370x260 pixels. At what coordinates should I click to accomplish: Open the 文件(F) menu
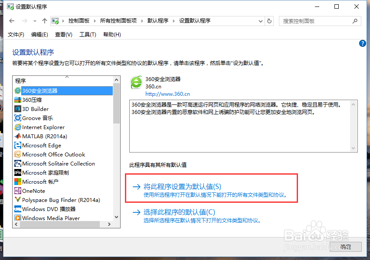tap(16, 35)
